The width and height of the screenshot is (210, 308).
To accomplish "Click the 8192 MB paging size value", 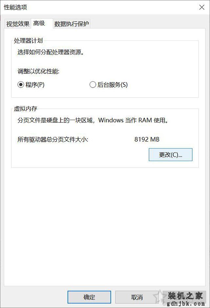I will [147, 139].
